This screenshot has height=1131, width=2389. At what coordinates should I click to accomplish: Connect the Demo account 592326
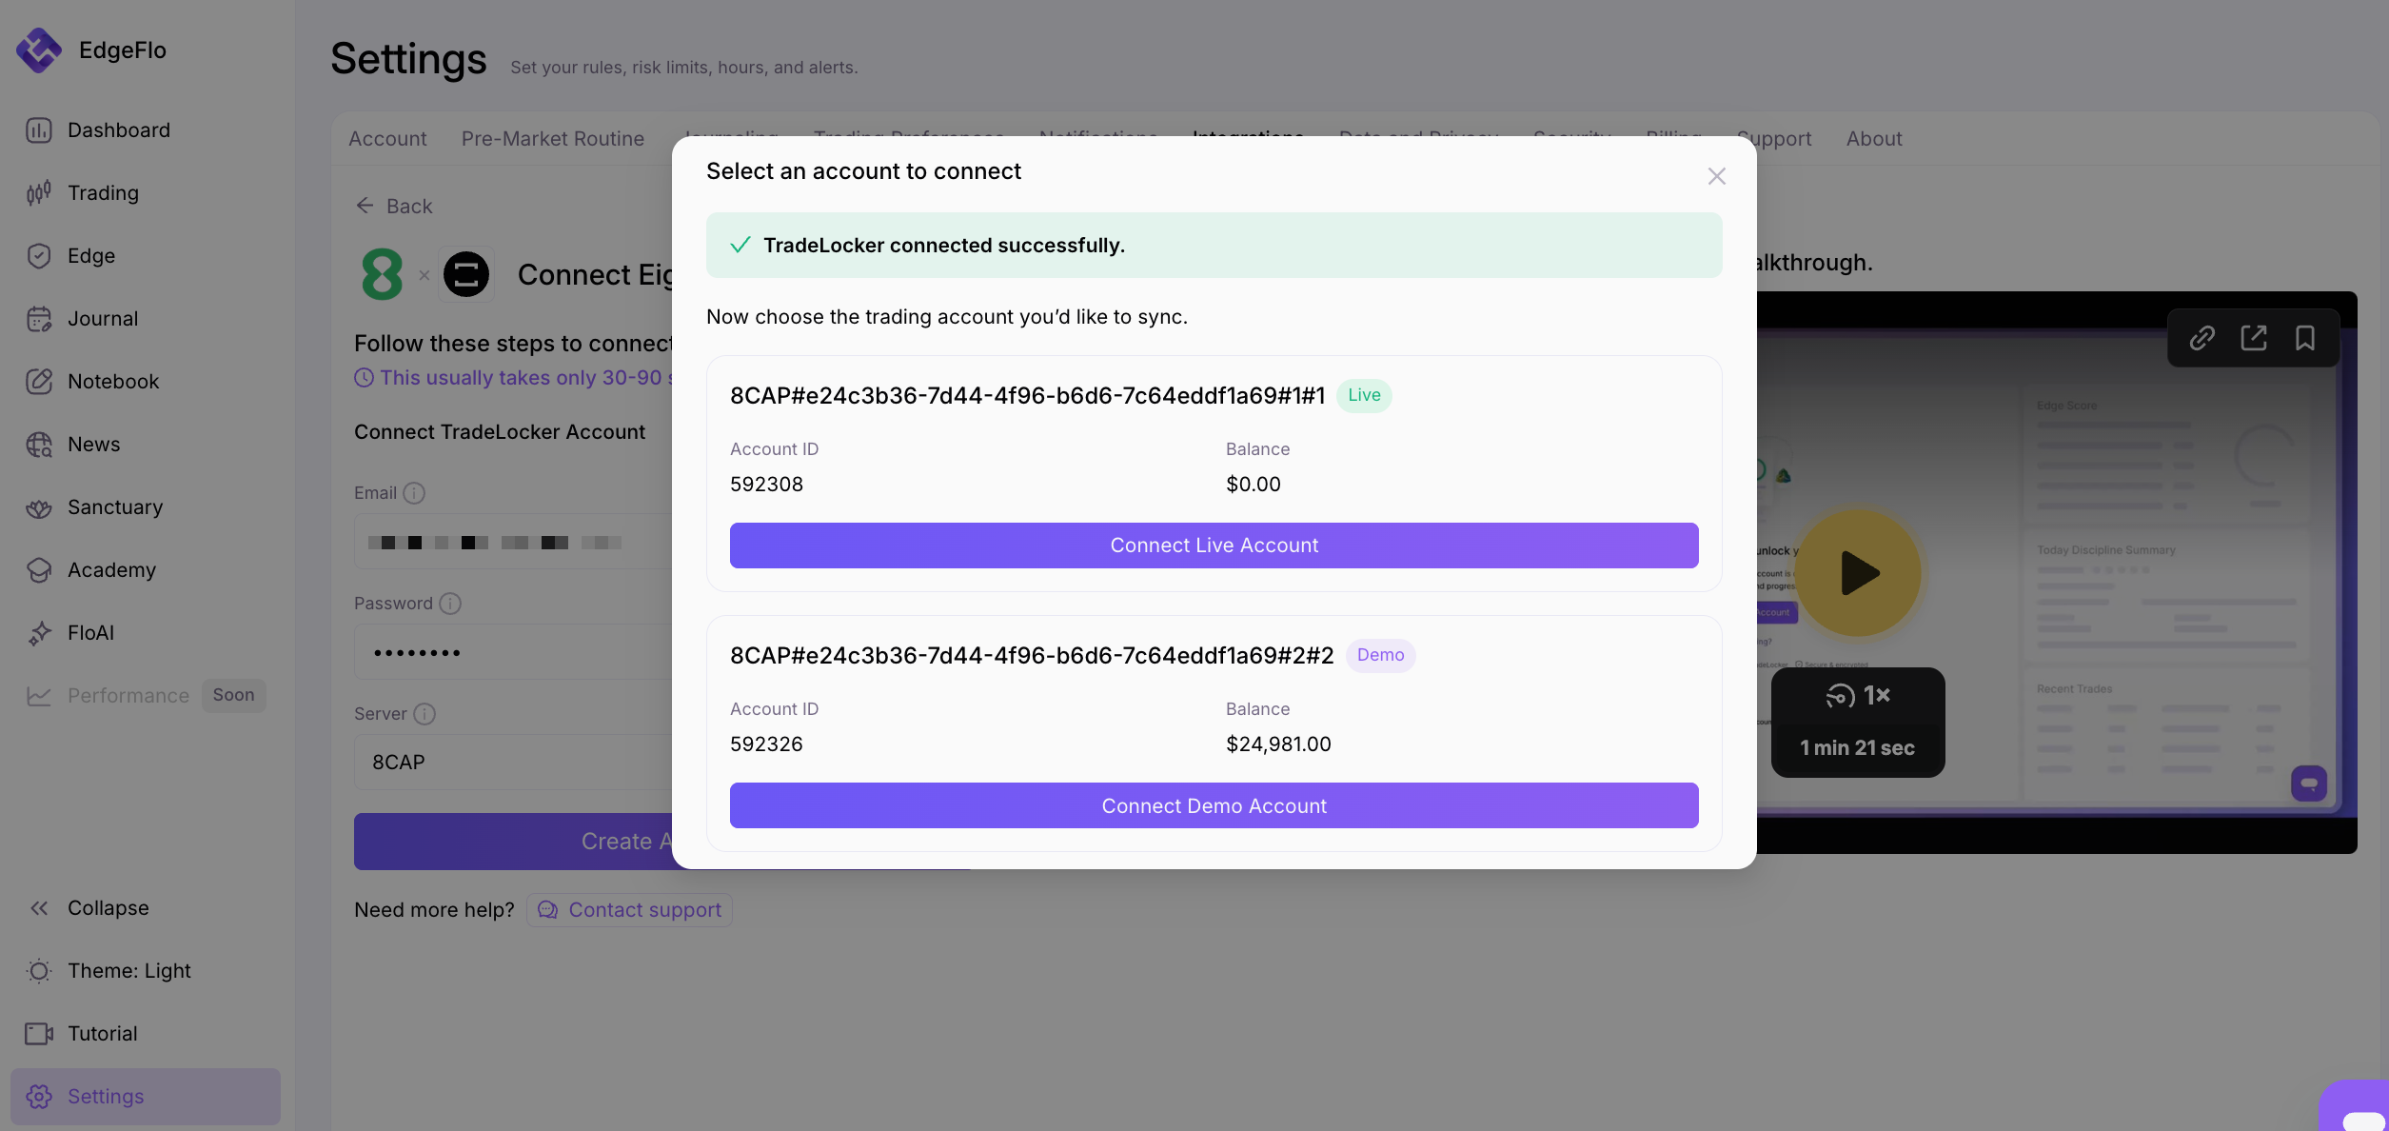pyautogui.click(x=1214, y=805)
